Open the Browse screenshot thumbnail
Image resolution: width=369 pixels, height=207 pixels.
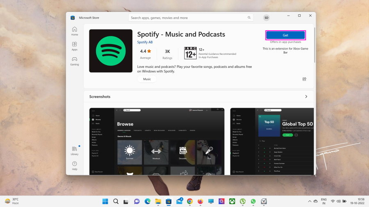coord(157,142)
